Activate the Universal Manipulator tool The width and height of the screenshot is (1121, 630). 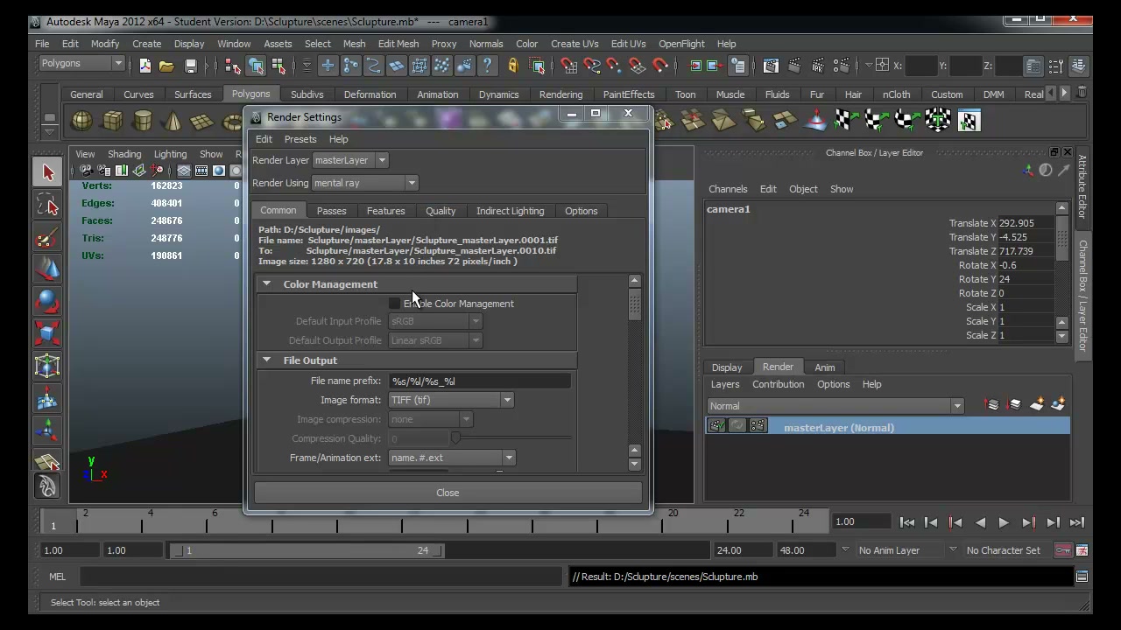click(x=47, y=367)
